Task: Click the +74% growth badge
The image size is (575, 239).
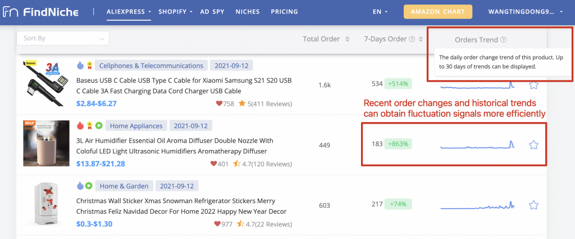Action: 398,204
